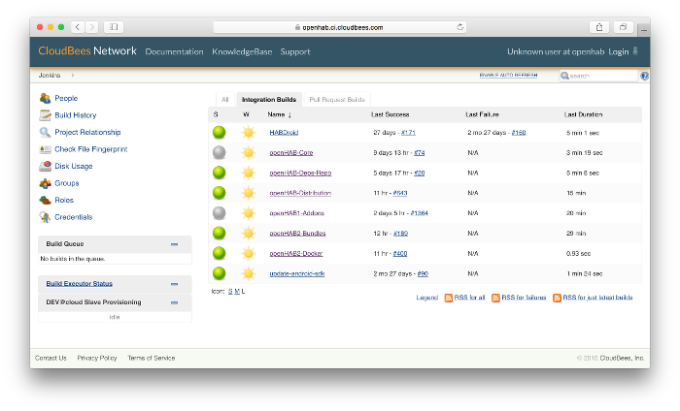680x411 pixels.
Task: Collapse the Build Queue panel
Action: click(174, 244)
